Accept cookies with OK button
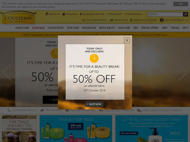Image resolution: width=190 pixels, height=142 pixels. tap(181, 4)
